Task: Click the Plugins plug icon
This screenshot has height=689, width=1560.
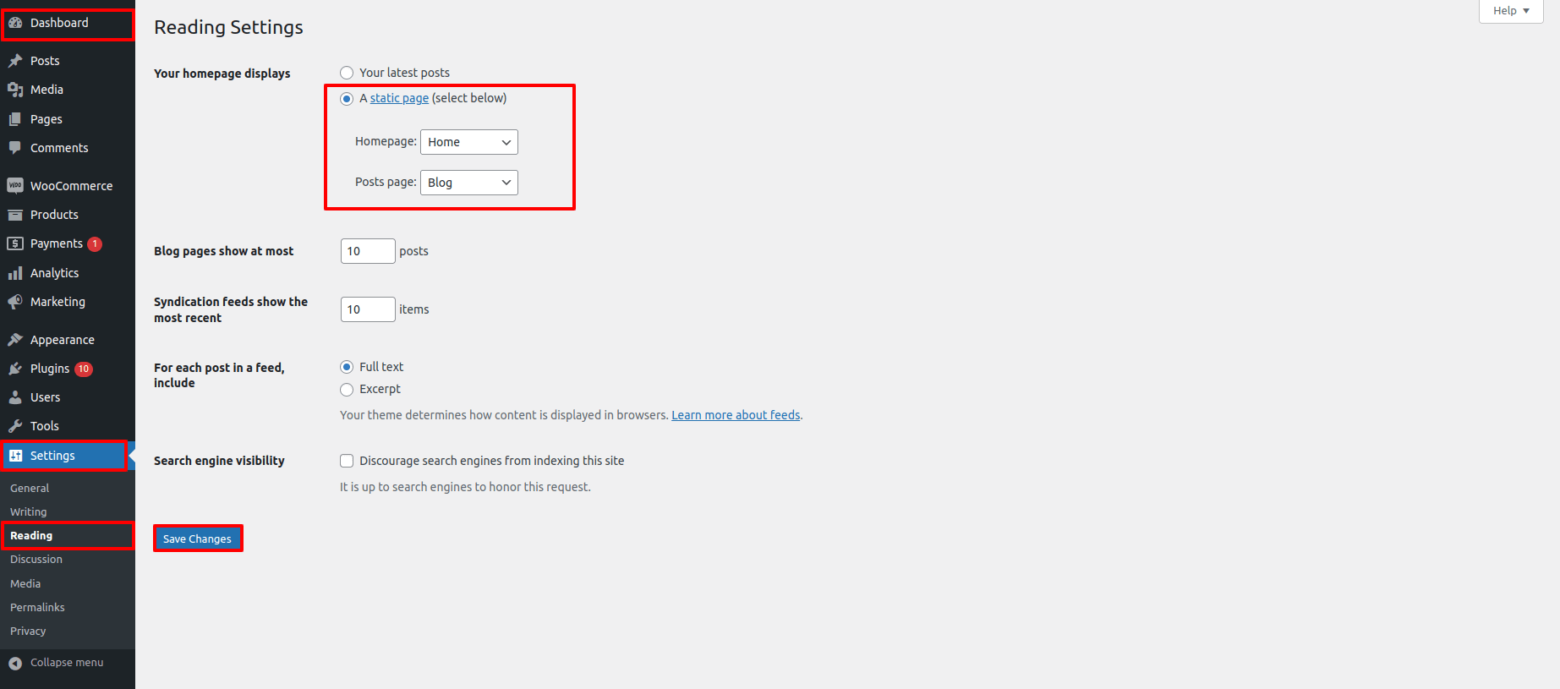Action: coord(15,369)
